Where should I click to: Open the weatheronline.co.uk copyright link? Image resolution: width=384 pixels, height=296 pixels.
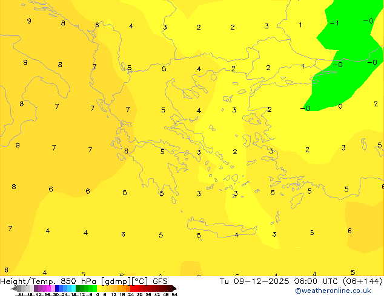click(x=333, y=291)
